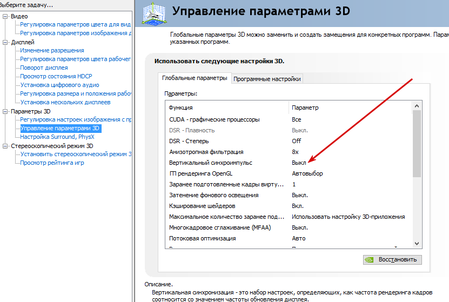Image resolution: width=449 pixels, height=302 pixels.
Task: Collapse the Видео tree section
Action: pyautogui.click(x=6, y=16)
